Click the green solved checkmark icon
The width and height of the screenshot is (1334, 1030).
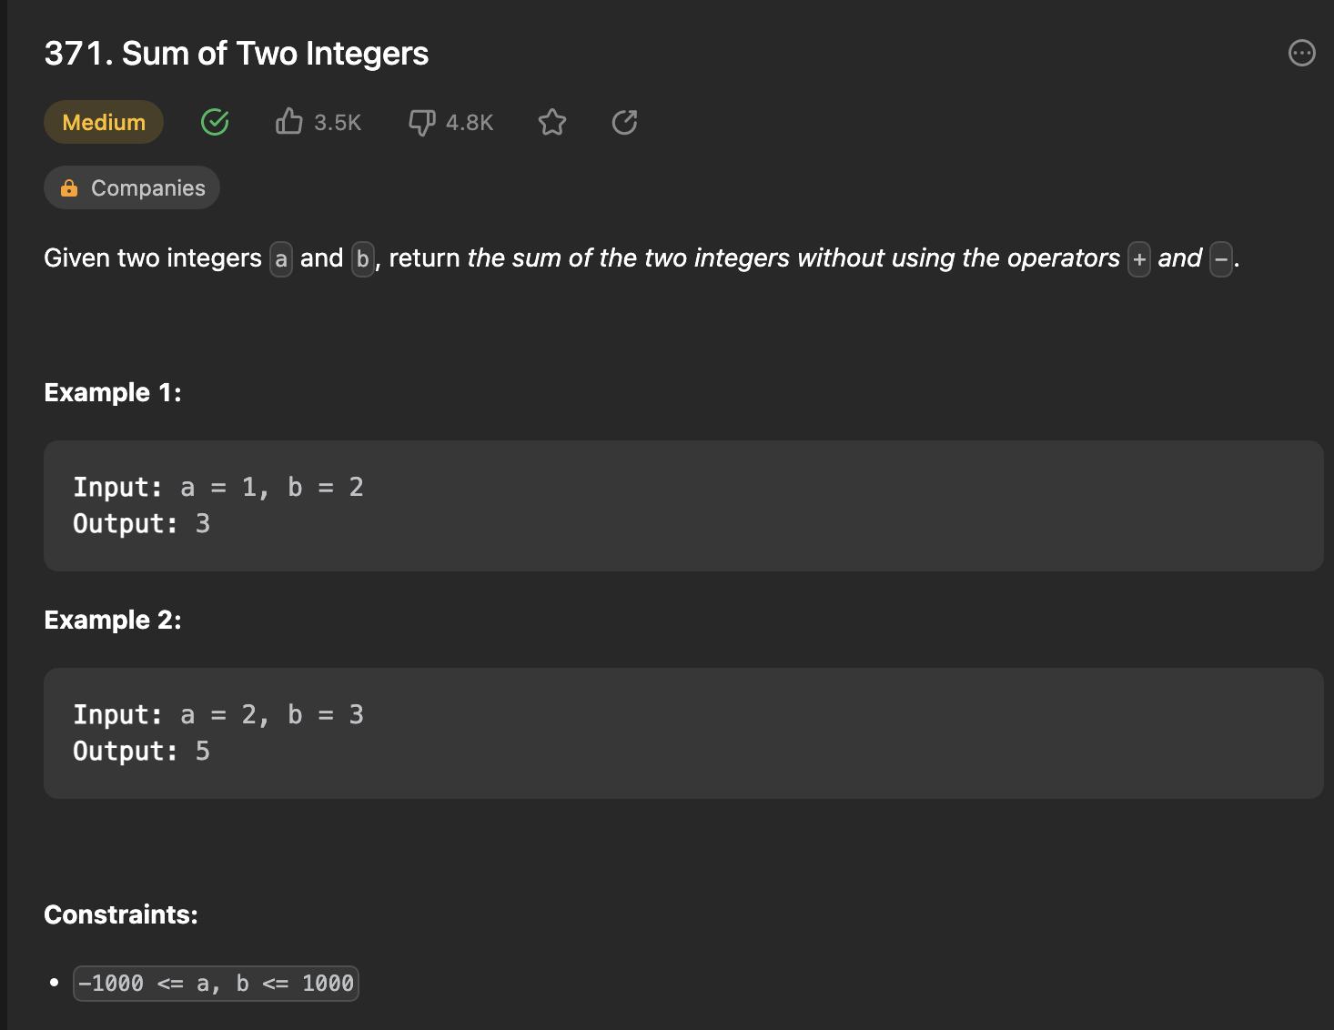pos(215,122)
